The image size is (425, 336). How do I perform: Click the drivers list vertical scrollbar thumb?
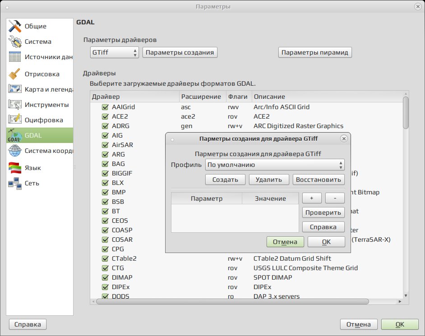point(406,113)
